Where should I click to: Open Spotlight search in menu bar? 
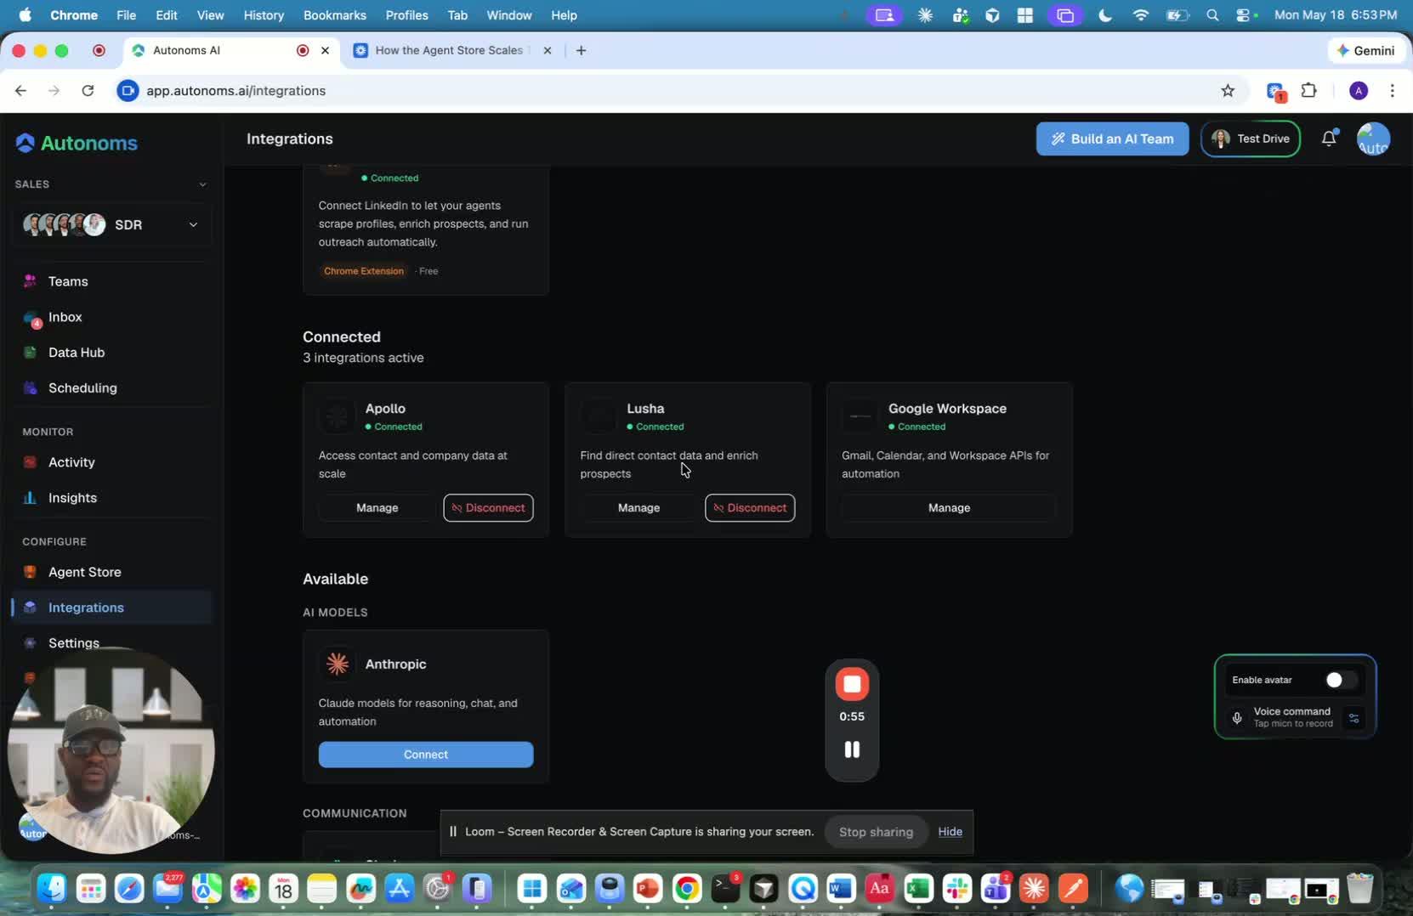click(1212, 15)
